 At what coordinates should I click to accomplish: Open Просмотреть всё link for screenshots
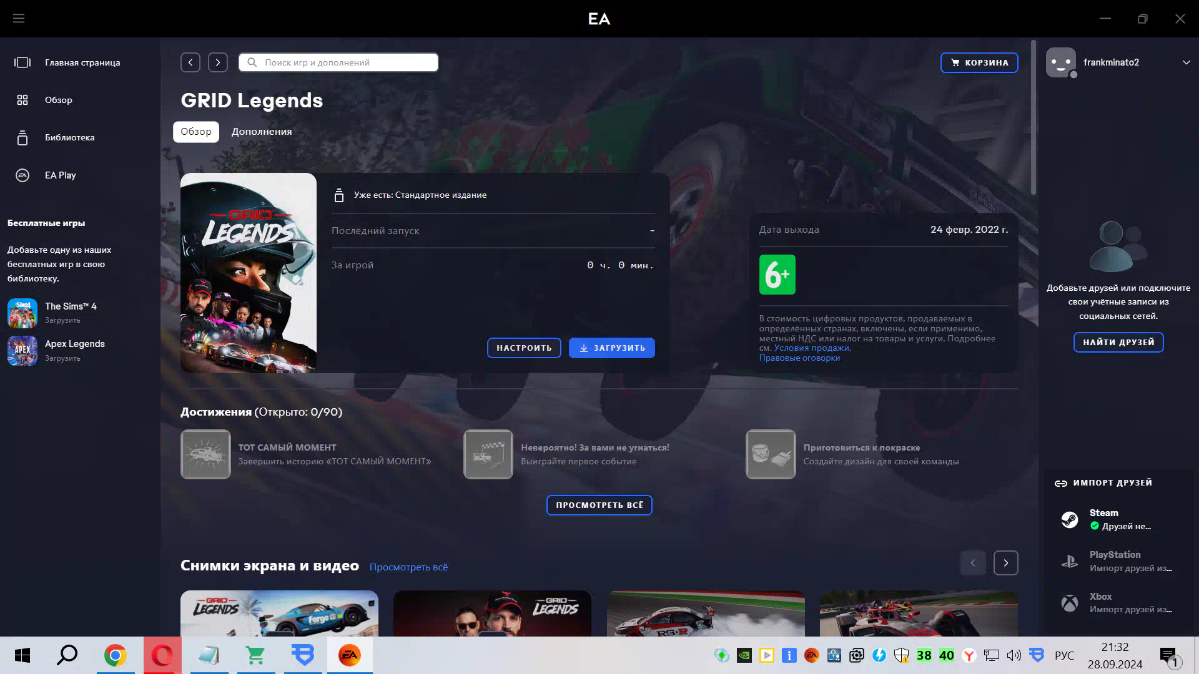pyautogui.click(x=408, y=567)
